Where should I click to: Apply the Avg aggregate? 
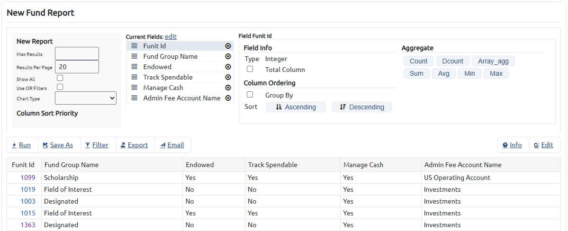(444, 73)
